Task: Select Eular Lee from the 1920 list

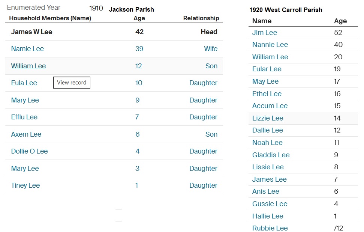Action: (x=267, y=69)
